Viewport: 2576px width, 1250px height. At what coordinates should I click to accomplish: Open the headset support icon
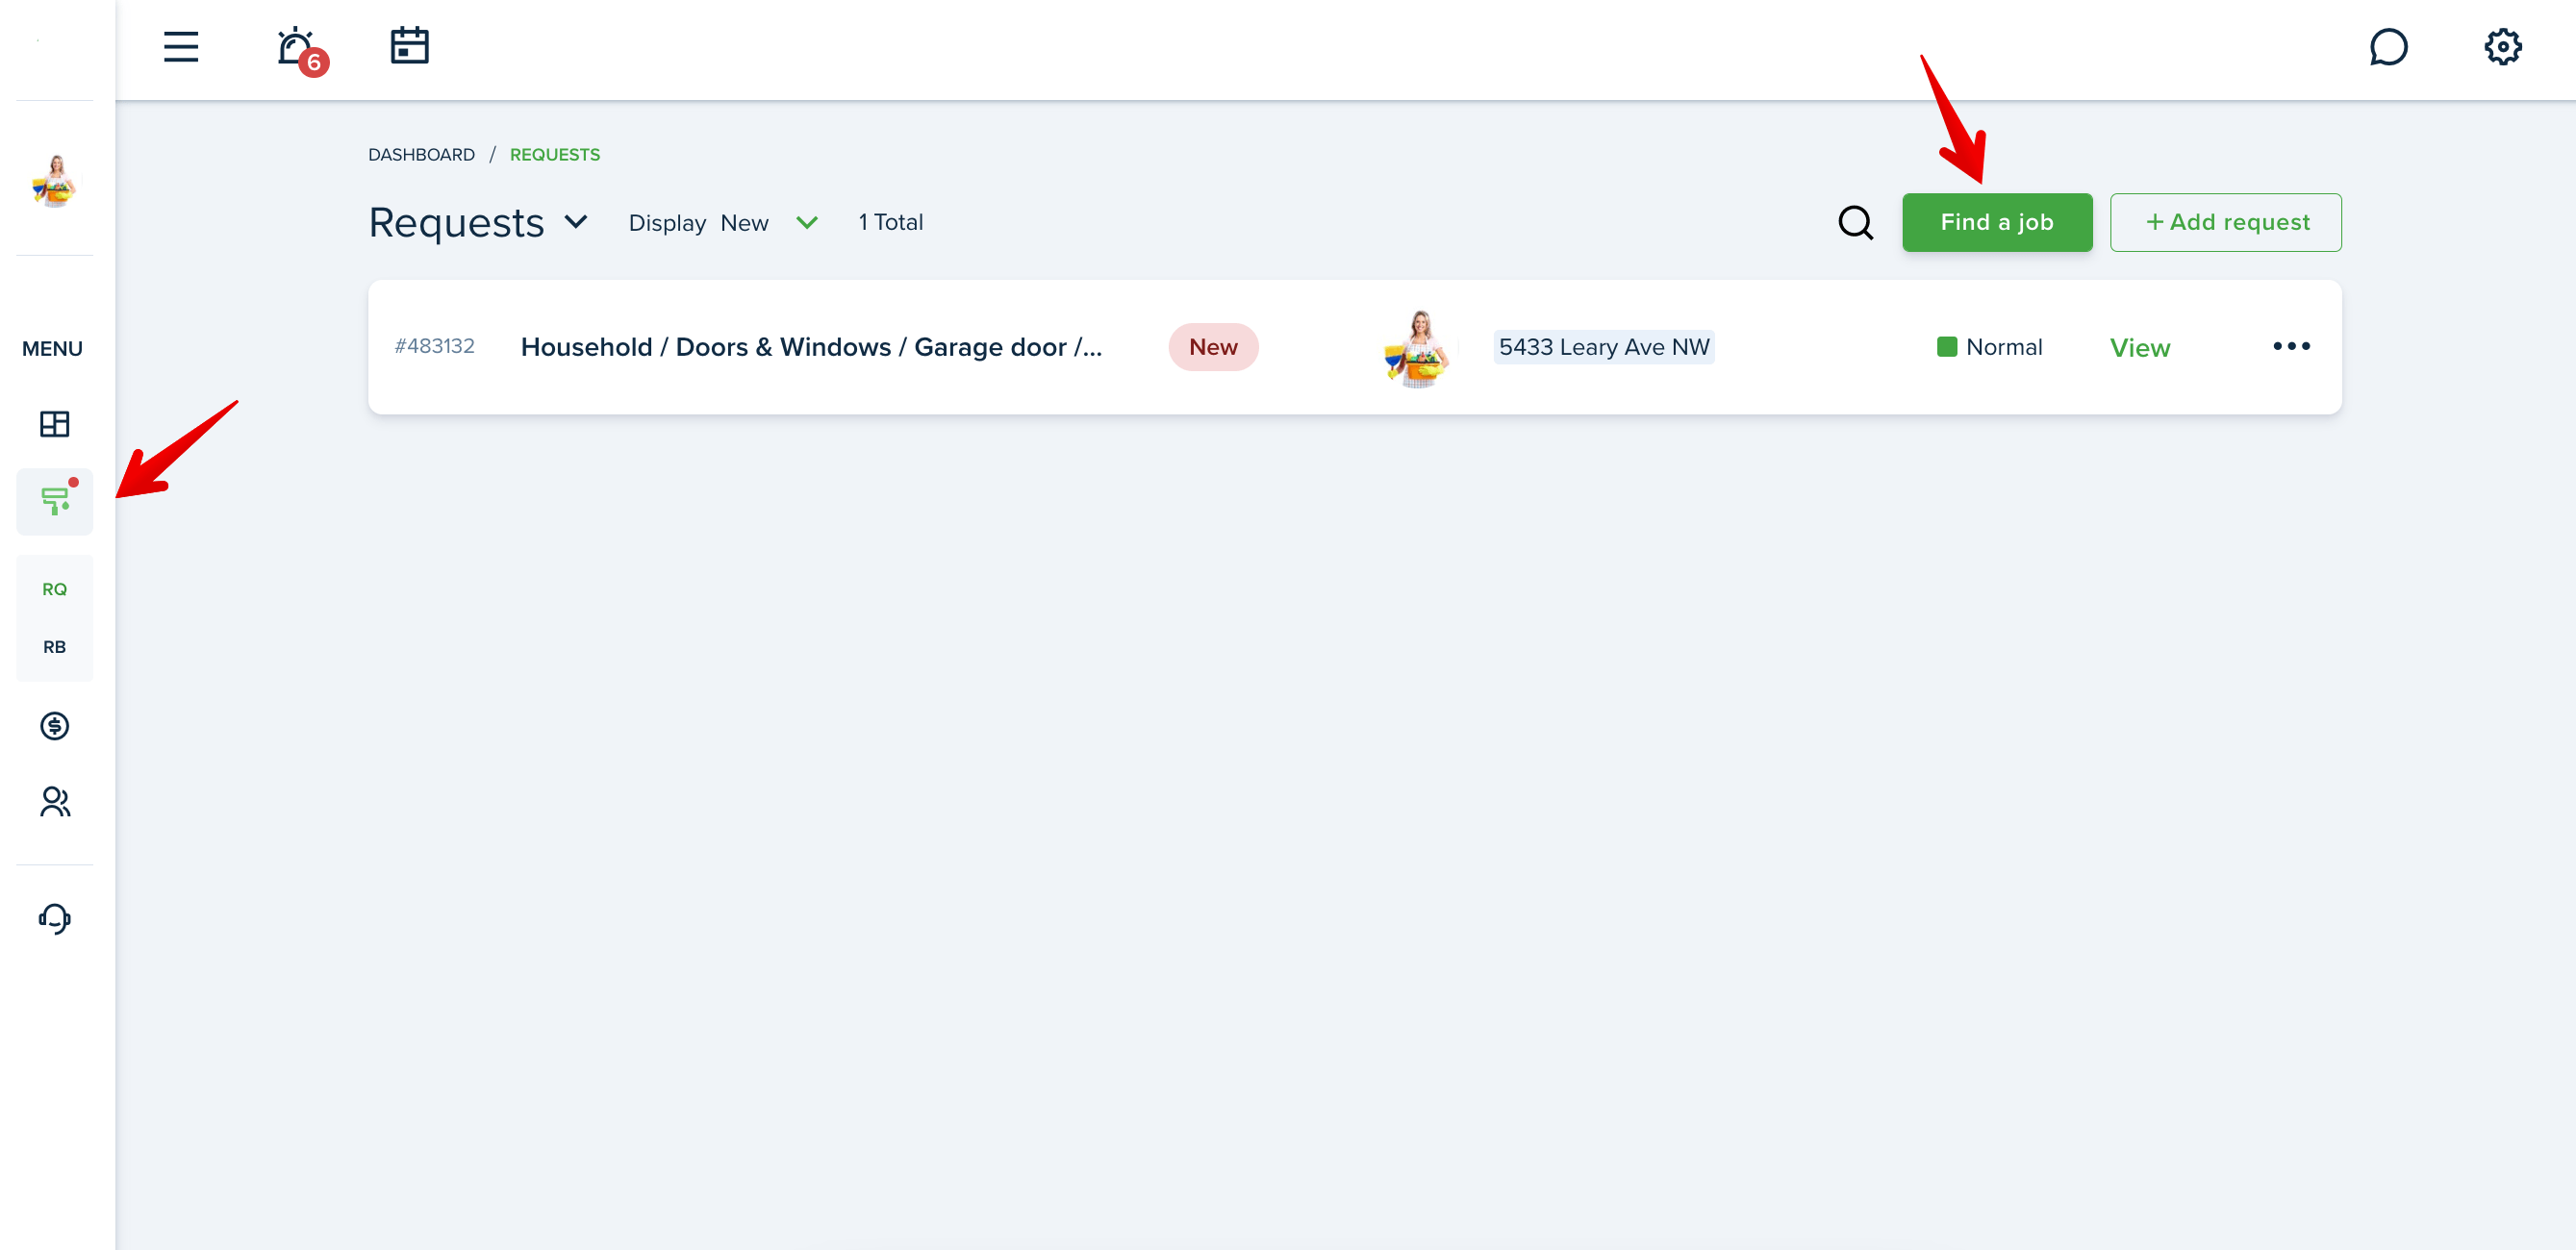tap(55, 918)
